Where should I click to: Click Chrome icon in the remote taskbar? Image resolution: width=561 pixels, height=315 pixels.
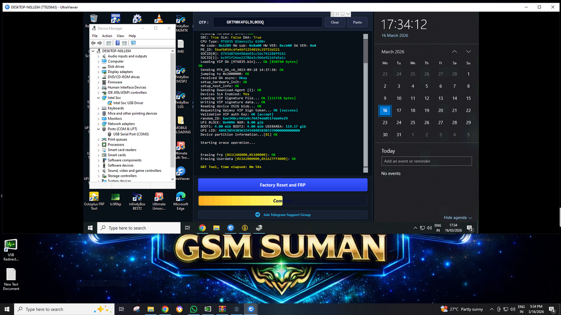coord(202,228)
